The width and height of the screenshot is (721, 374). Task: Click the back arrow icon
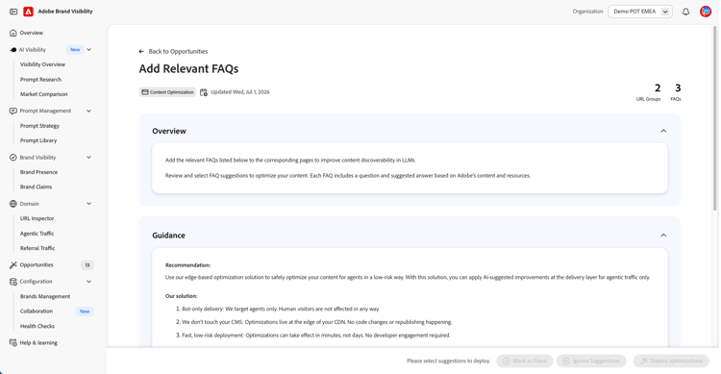[x=141, y=52]
